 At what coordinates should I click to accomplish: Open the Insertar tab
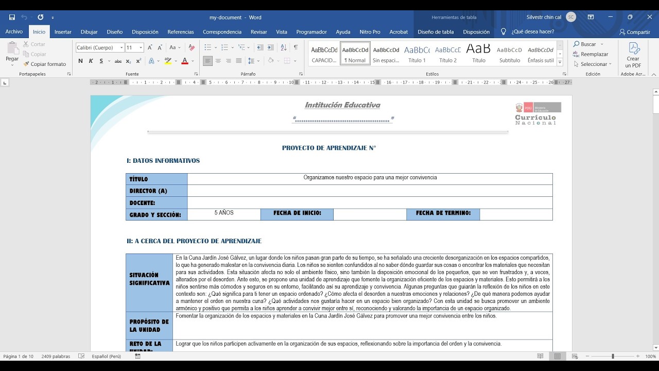63,31
